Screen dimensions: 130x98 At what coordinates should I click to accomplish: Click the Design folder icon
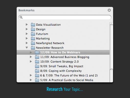33,29
